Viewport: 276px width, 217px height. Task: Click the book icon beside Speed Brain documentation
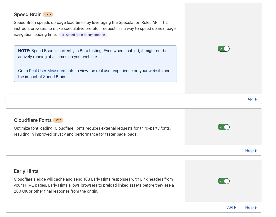[x=62, y=35]
